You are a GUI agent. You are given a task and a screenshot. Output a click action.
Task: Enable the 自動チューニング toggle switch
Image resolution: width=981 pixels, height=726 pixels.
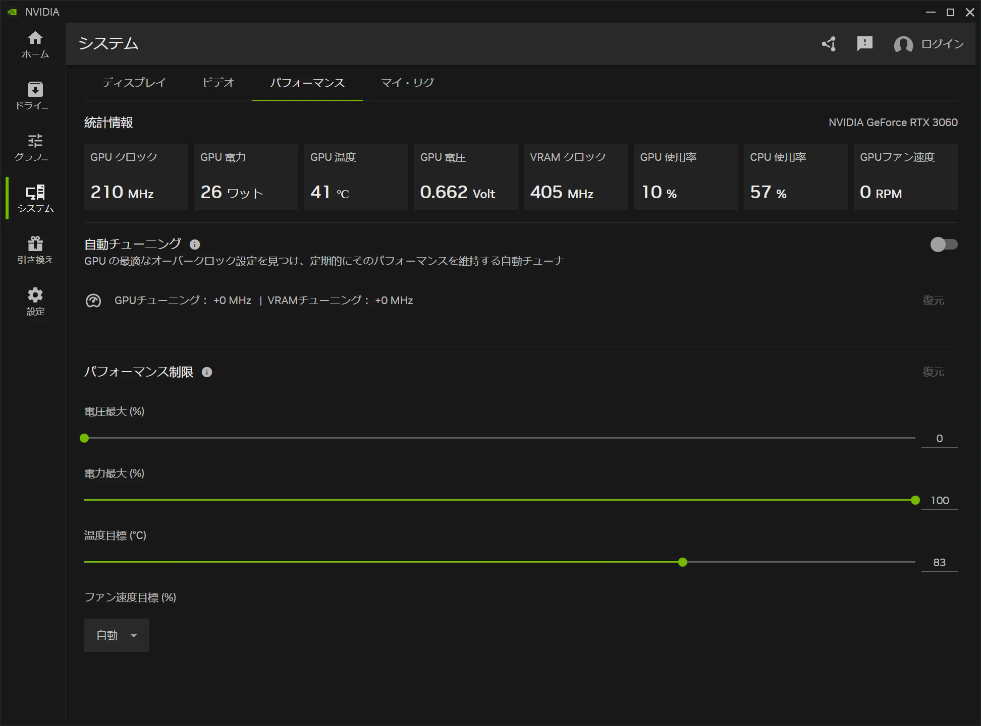pos(943,245)
